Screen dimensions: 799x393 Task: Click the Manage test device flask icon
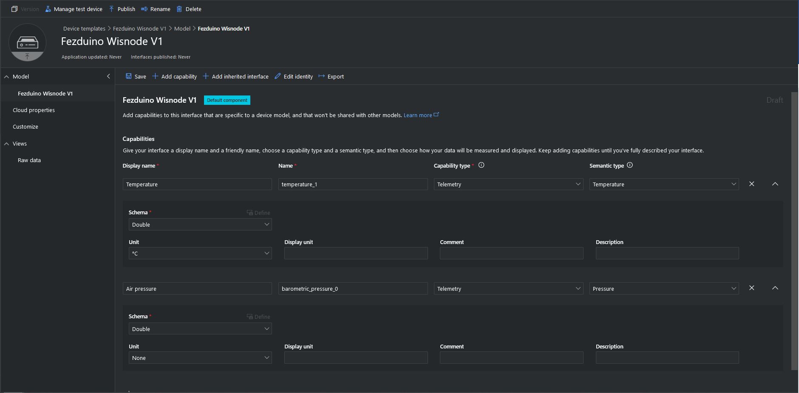pos(48,9)
